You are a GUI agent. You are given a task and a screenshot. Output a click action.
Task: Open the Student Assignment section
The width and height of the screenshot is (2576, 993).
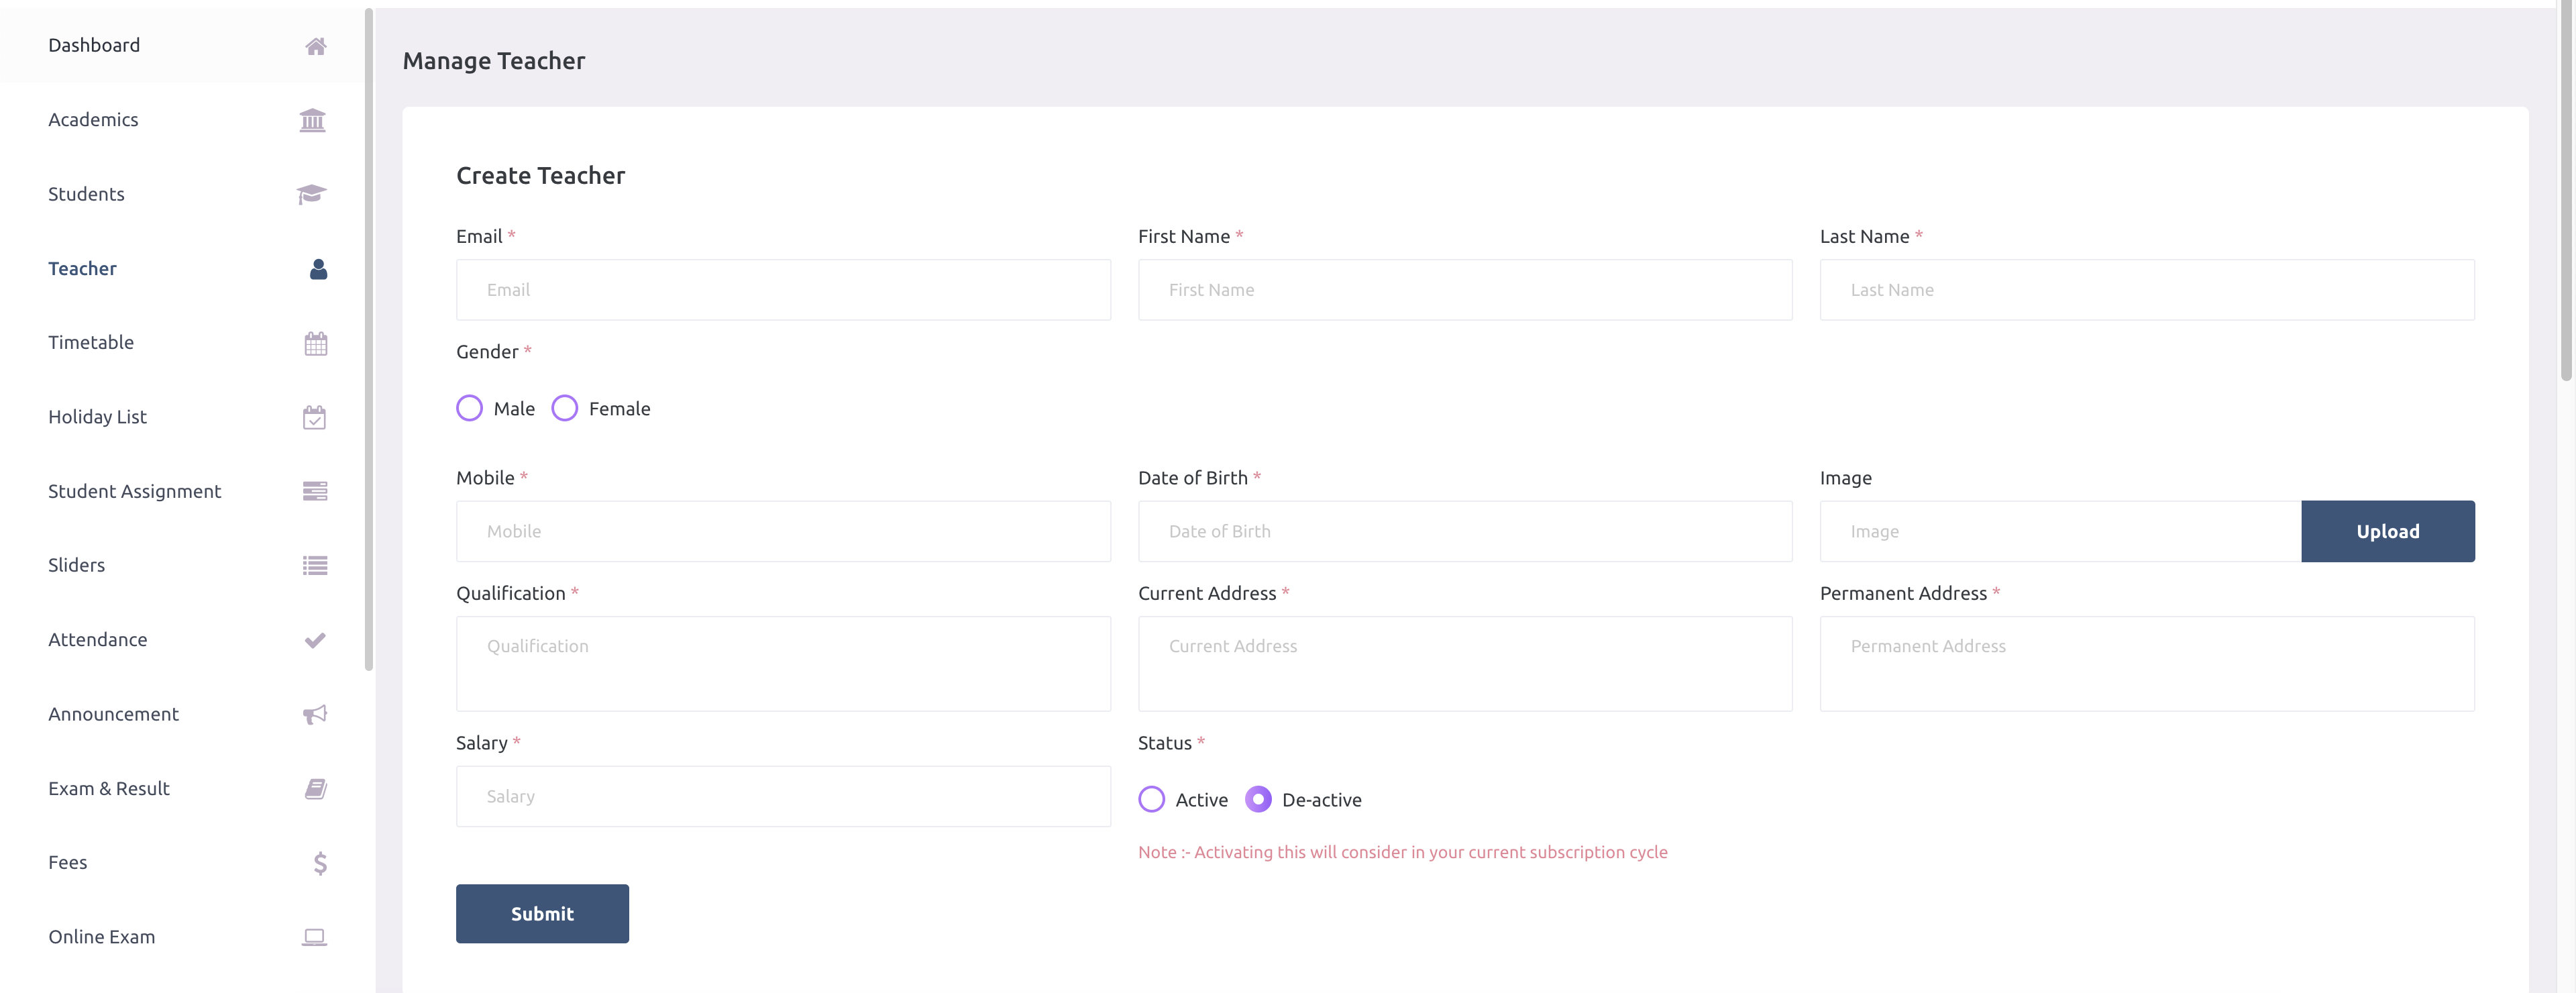[x=134, y=491]
